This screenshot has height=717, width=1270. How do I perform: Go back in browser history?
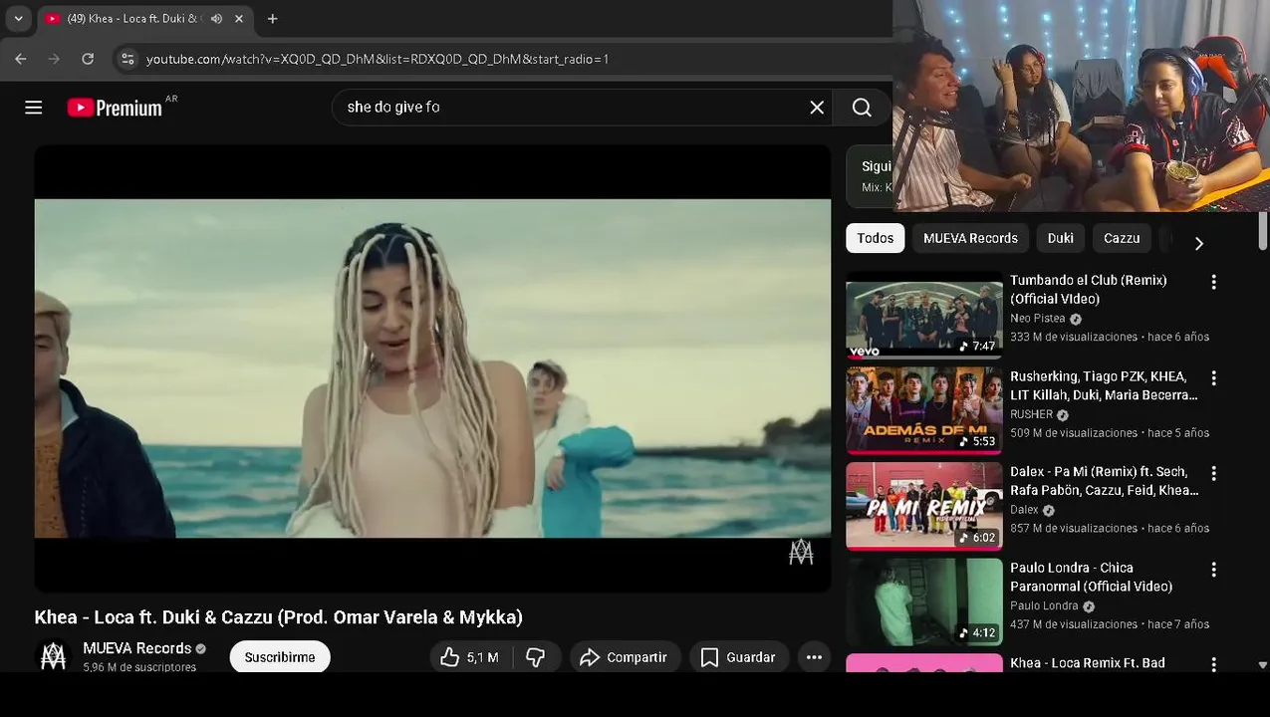point(21,59)
